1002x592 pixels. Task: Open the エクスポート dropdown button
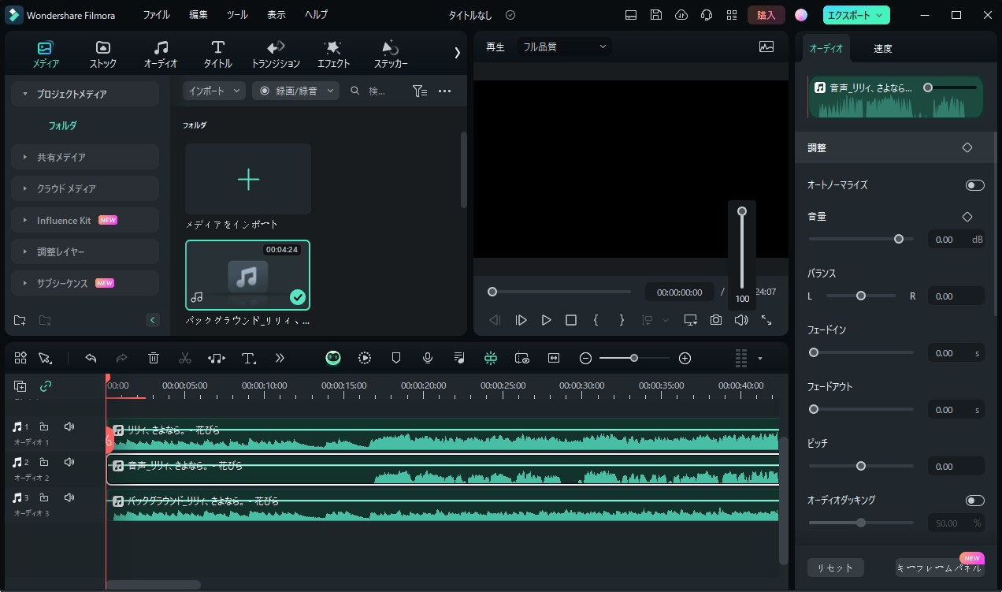[x=856, y=15]
